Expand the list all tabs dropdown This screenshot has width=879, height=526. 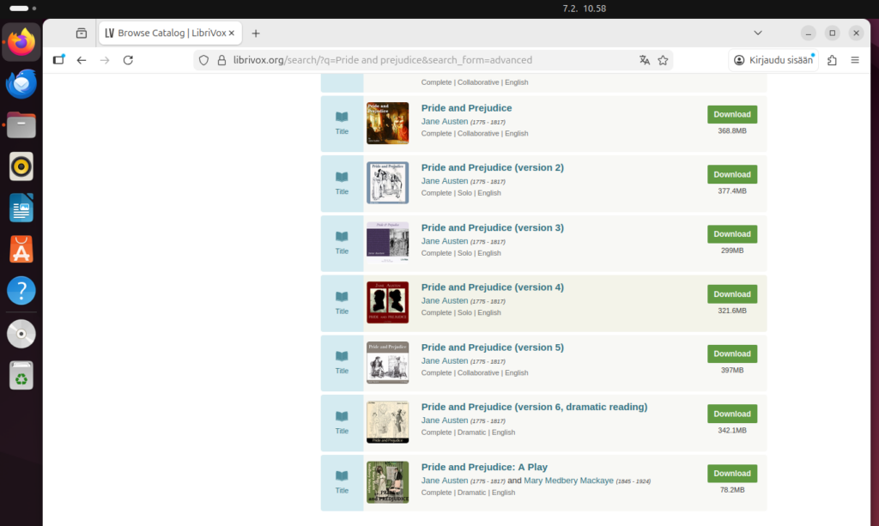click(758, 33)
